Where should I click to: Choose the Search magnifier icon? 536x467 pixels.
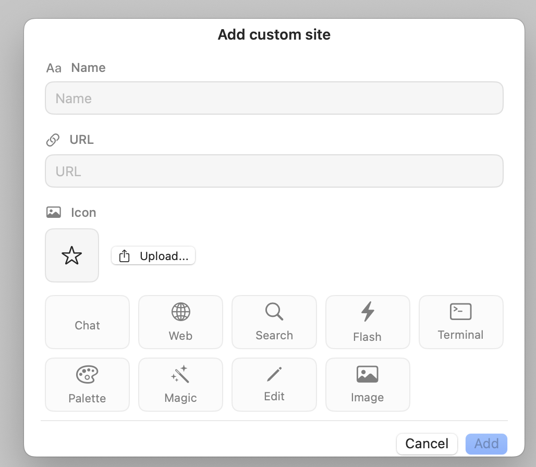pyautogui.click(x=274, y=322)
